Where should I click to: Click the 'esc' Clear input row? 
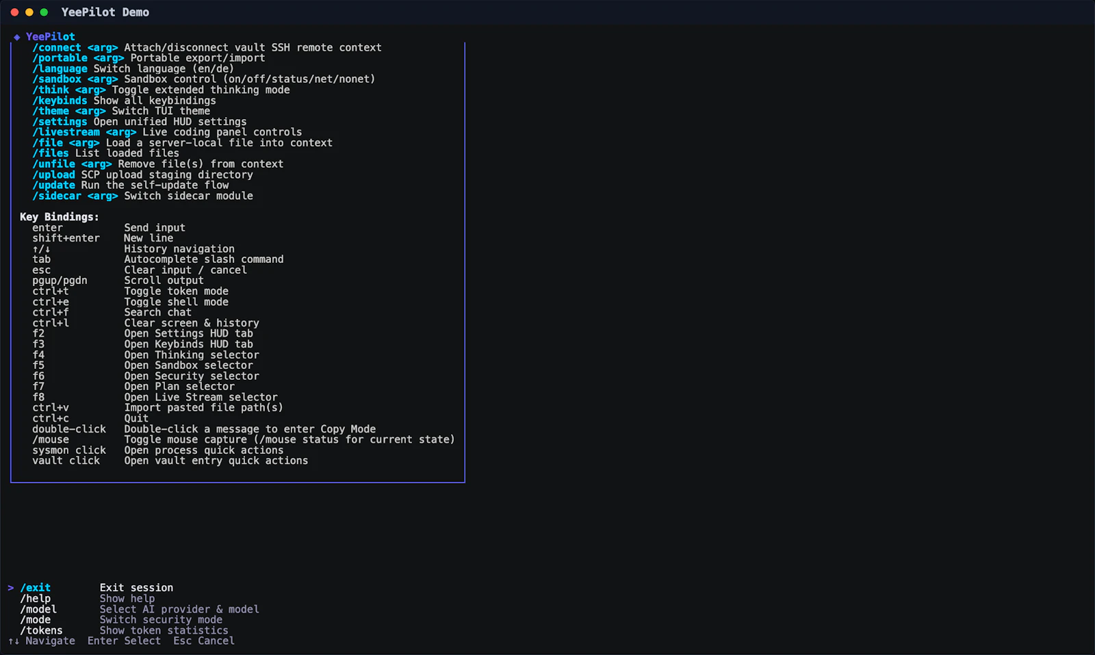140,270
